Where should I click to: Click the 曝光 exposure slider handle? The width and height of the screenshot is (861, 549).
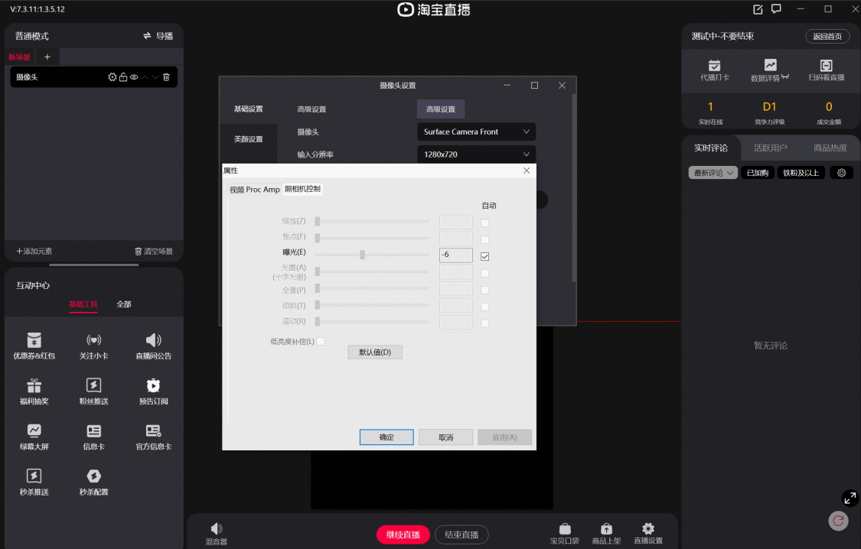pos(363,255)
